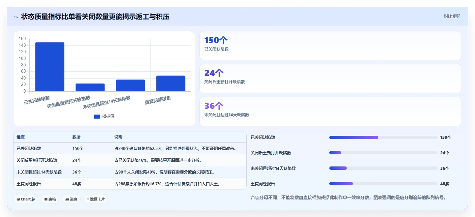Image resolution: width=475 pixels, height=217 pixels.
Task: Toggle the 指标值 legend item
Action: 104,116
